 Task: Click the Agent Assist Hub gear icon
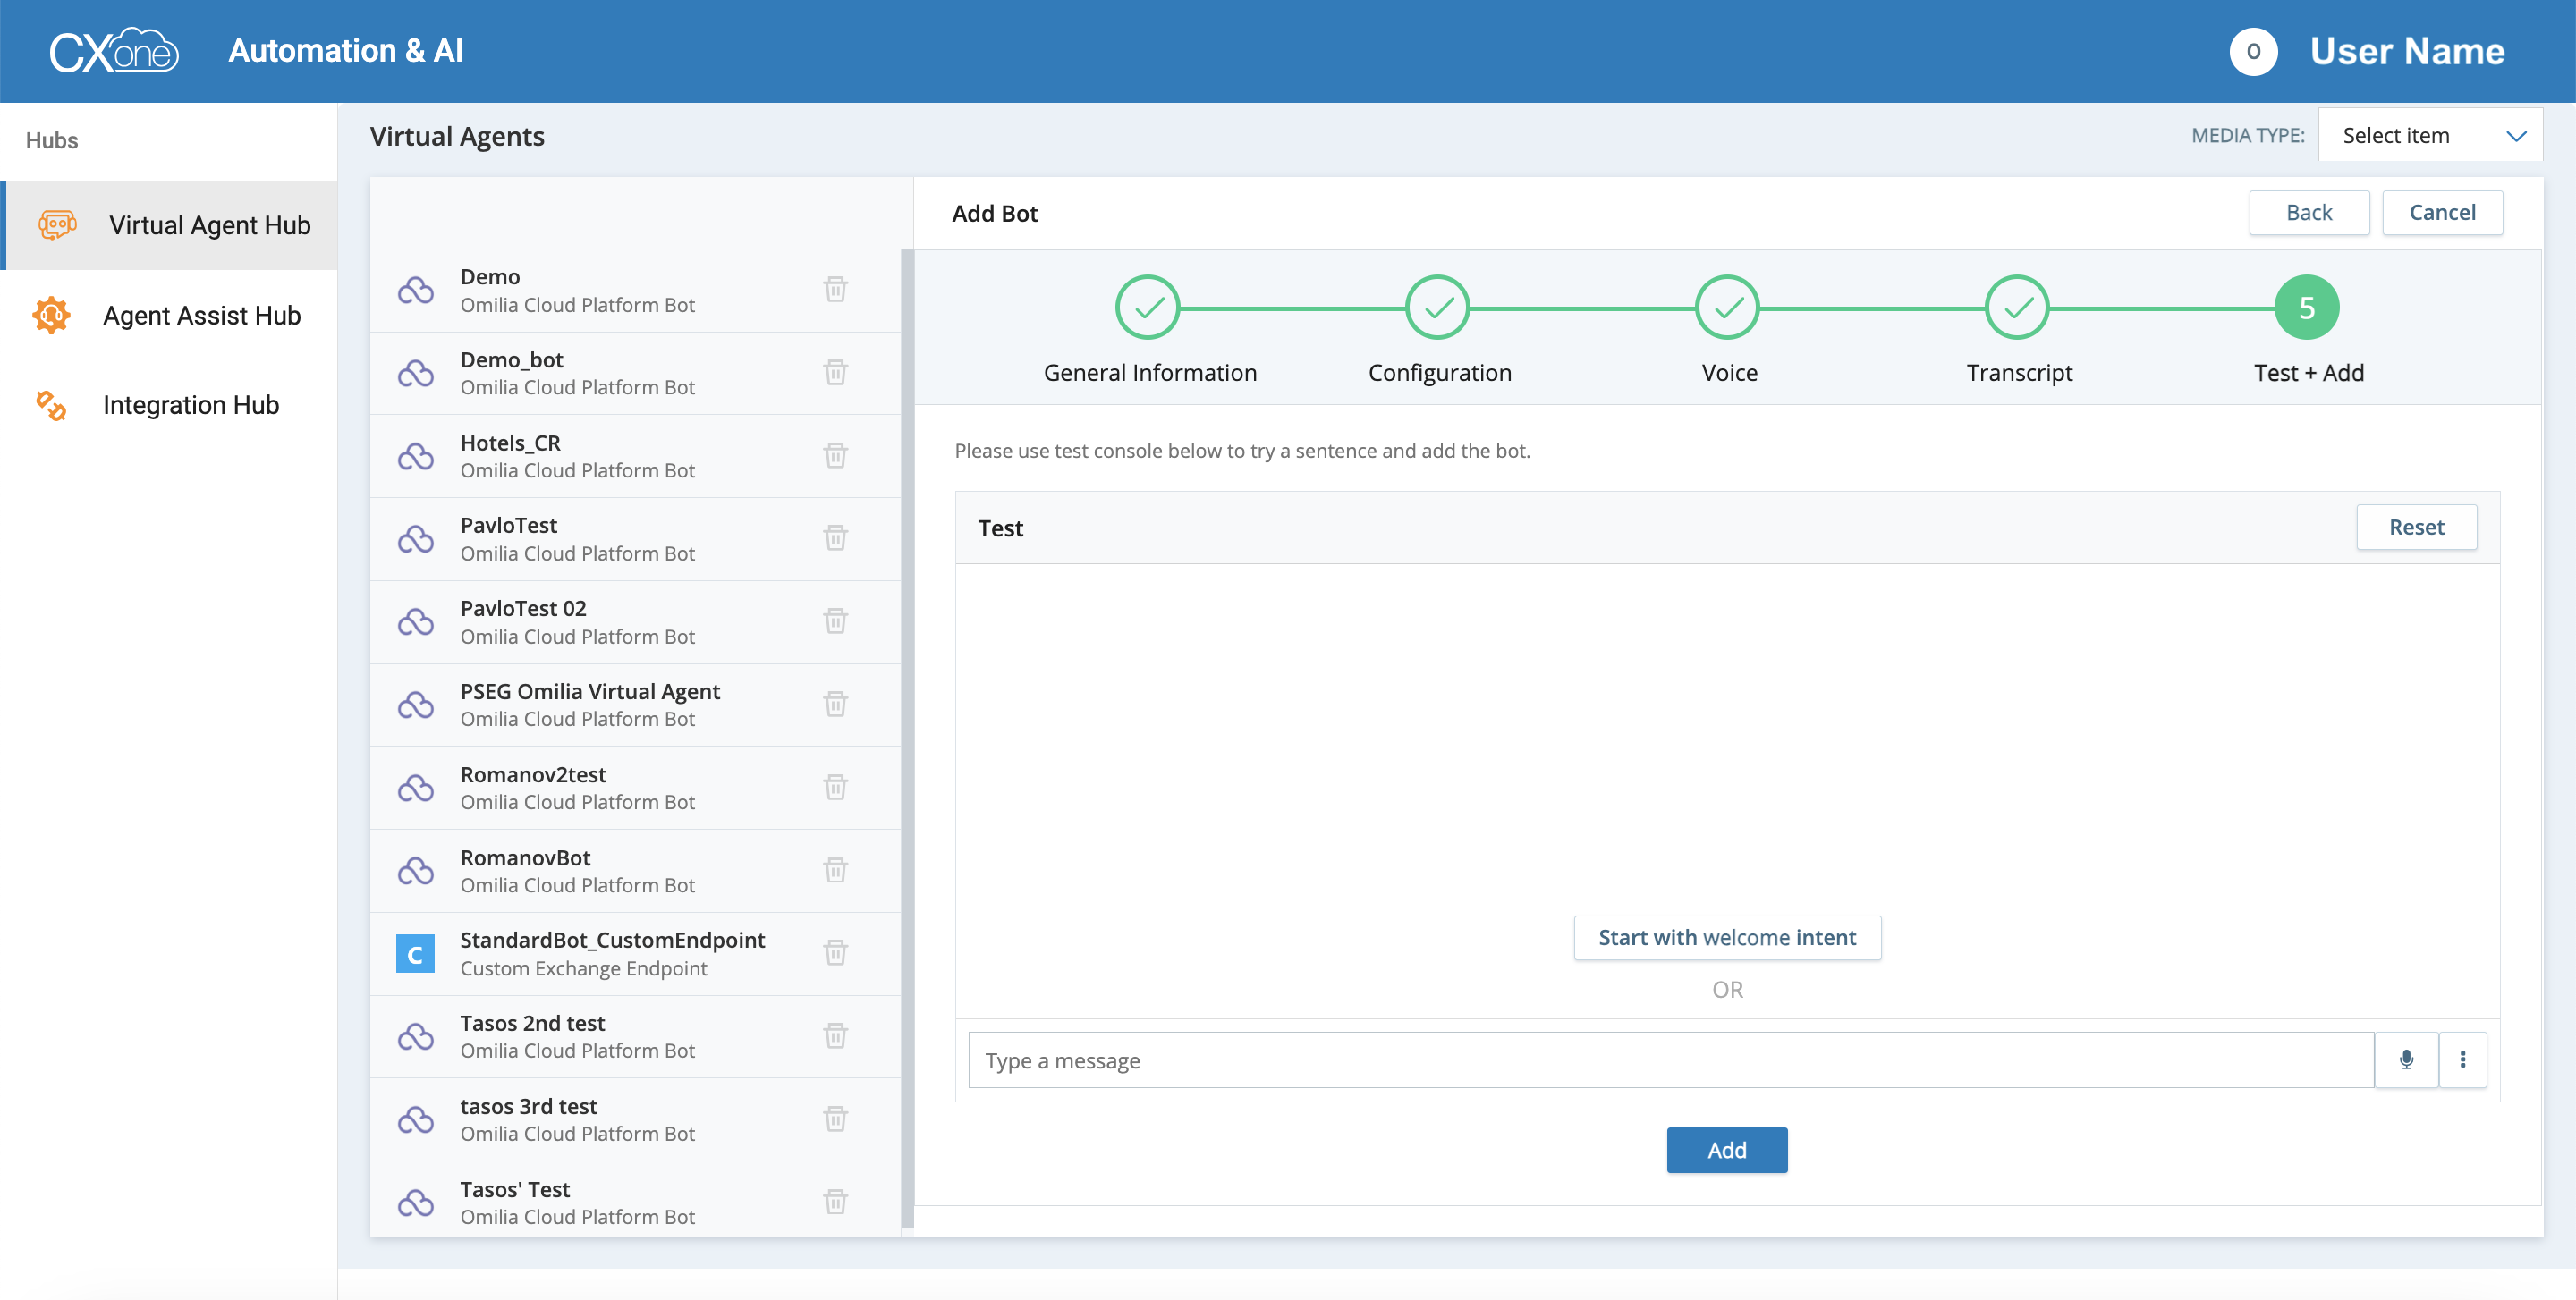coord(51,316)
